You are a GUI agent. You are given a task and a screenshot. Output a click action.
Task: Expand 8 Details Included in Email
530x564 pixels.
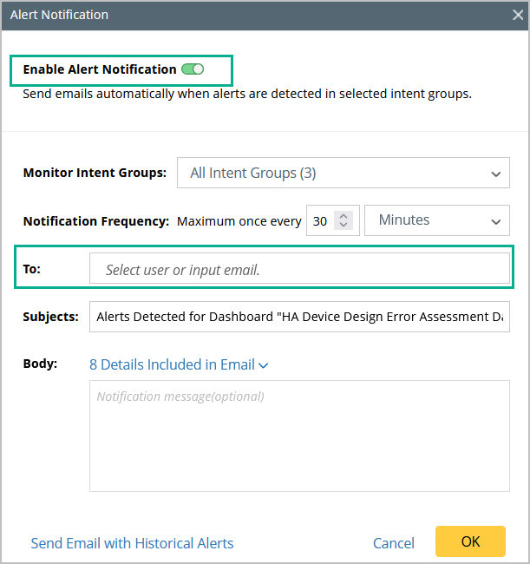pos(172,364)
